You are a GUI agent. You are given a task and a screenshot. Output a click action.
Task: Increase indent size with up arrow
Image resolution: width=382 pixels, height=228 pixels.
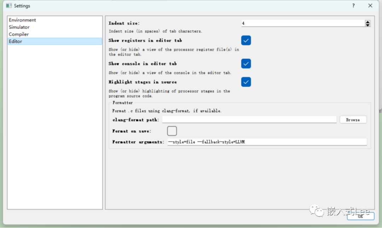pyautogui.click(x=367, y=22)
